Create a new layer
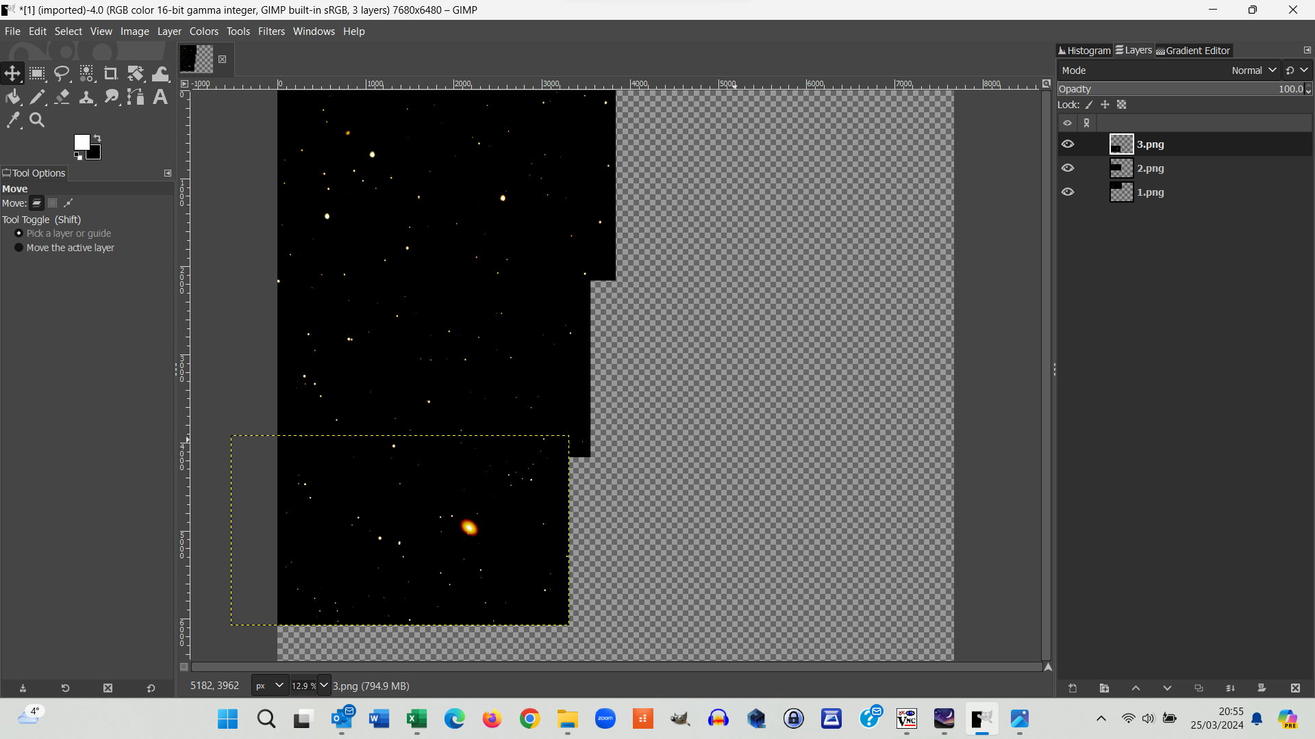The height and width of the screenshot is (739, 1315). [1073, 688]
